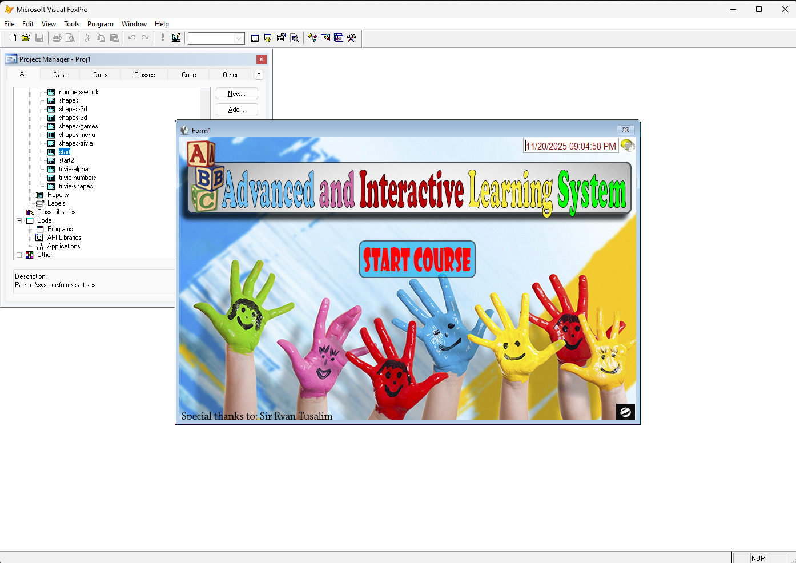This screenshot has height=563, width=796.
Task: Open the Command Window from toolbar
Action: click(255, 38)
